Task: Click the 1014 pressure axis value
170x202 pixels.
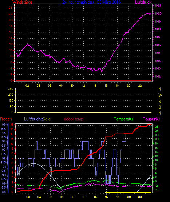Action: [158, 61]
